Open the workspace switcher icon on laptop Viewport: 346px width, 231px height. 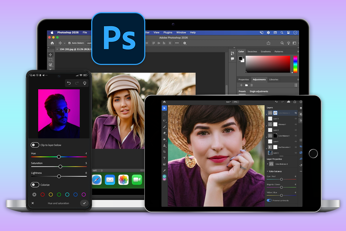coord(294,43)
